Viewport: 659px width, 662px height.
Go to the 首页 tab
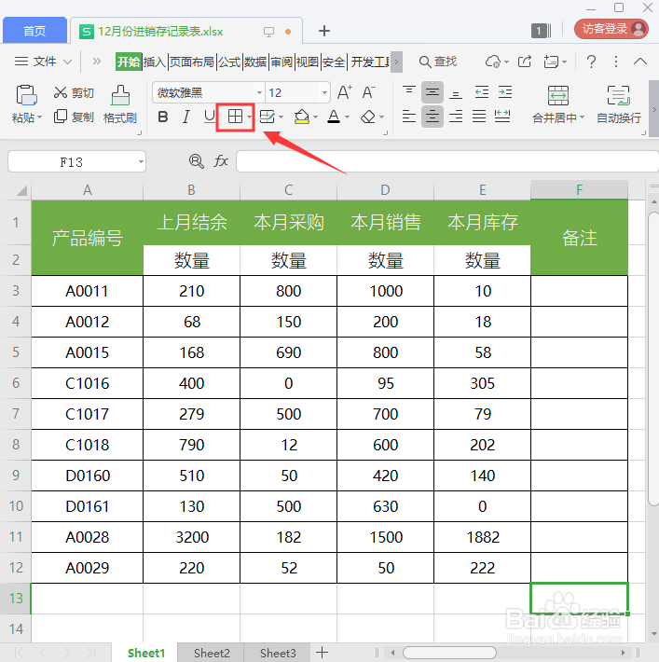(x=34, y=31)
